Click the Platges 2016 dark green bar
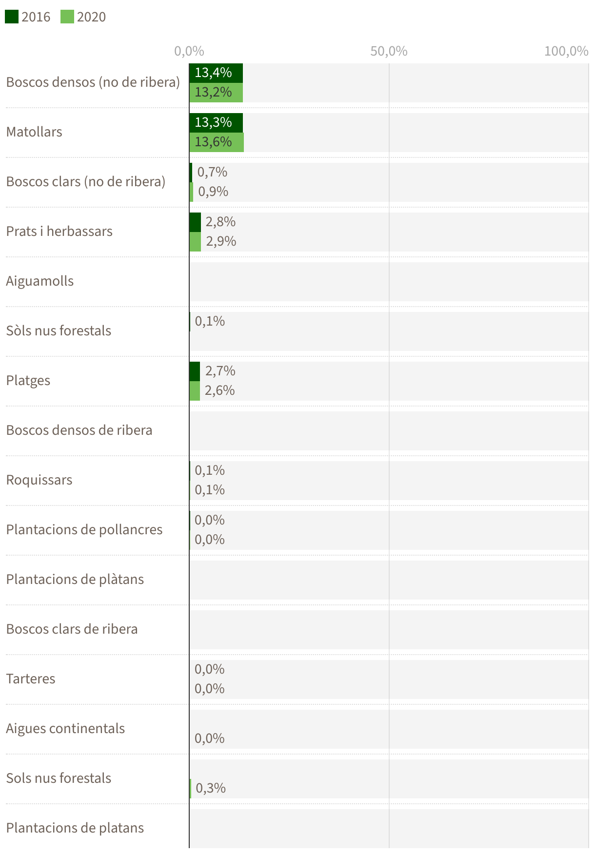The image size is (595, 853). click(195, 371)
